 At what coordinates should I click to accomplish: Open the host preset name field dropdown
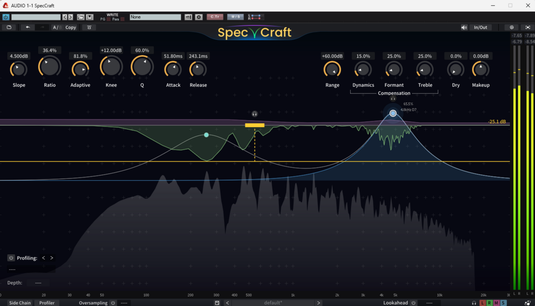(36, 17)
